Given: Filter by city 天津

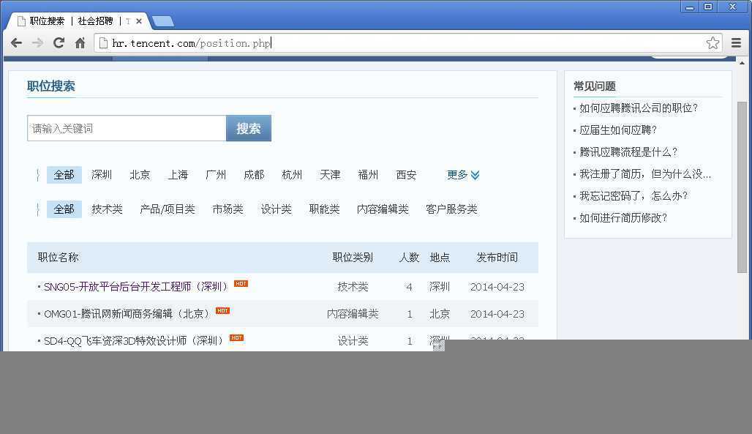Looking at the screenshot, I should (330, 175).
